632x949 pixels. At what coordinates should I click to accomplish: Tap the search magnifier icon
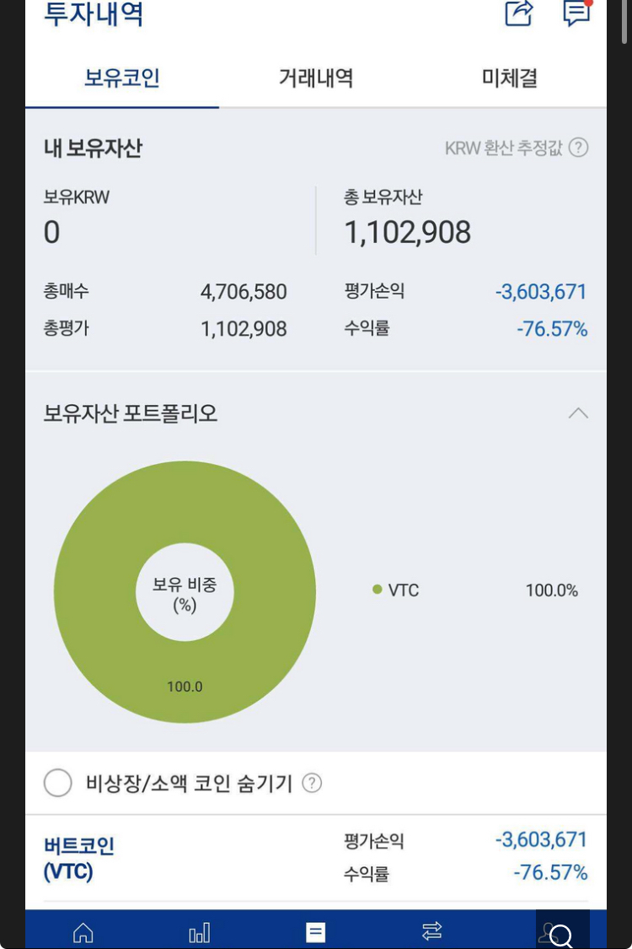(560, 935)
